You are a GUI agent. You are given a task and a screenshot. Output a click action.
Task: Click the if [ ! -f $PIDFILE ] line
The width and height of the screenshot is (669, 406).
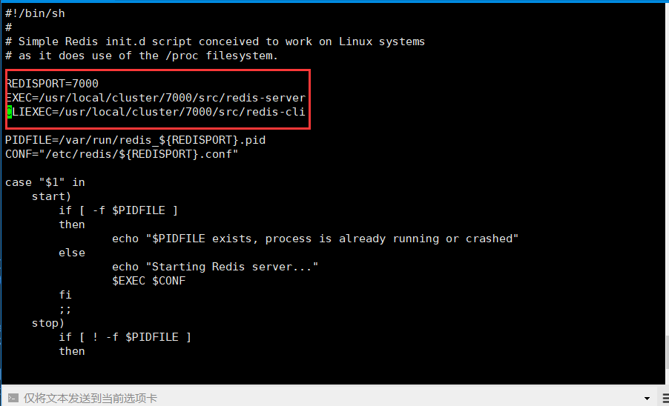click(125, 337)
